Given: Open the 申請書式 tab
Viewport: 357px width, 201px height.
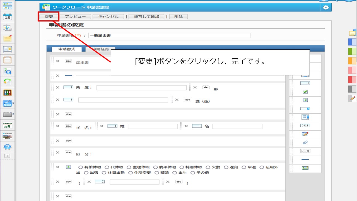Looking at the screenshot, I should click(67, 49).
